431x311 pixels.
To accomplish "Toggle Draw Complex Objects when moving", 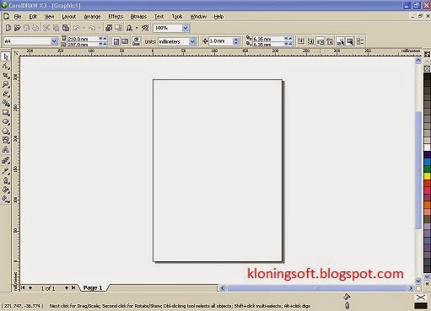I will [341, 41].
